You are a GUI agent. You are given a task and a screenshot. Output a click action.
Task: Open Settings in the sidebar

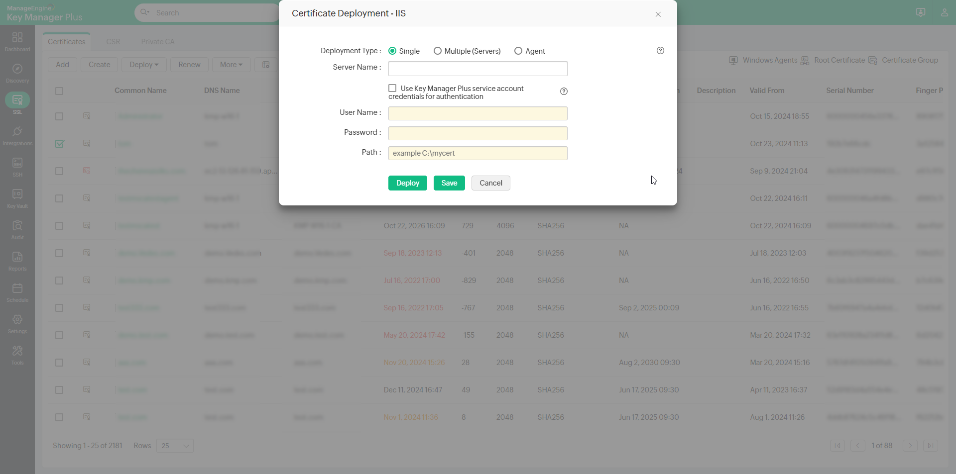17,324
